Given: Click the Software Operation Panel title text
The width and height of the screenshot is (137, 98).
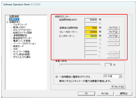Looking at the screenshot, I should (x=16, y=4).
